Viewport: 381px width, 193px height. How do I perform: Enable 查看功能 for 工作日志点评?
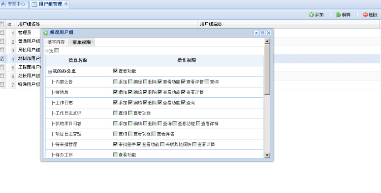coord(131,113)
